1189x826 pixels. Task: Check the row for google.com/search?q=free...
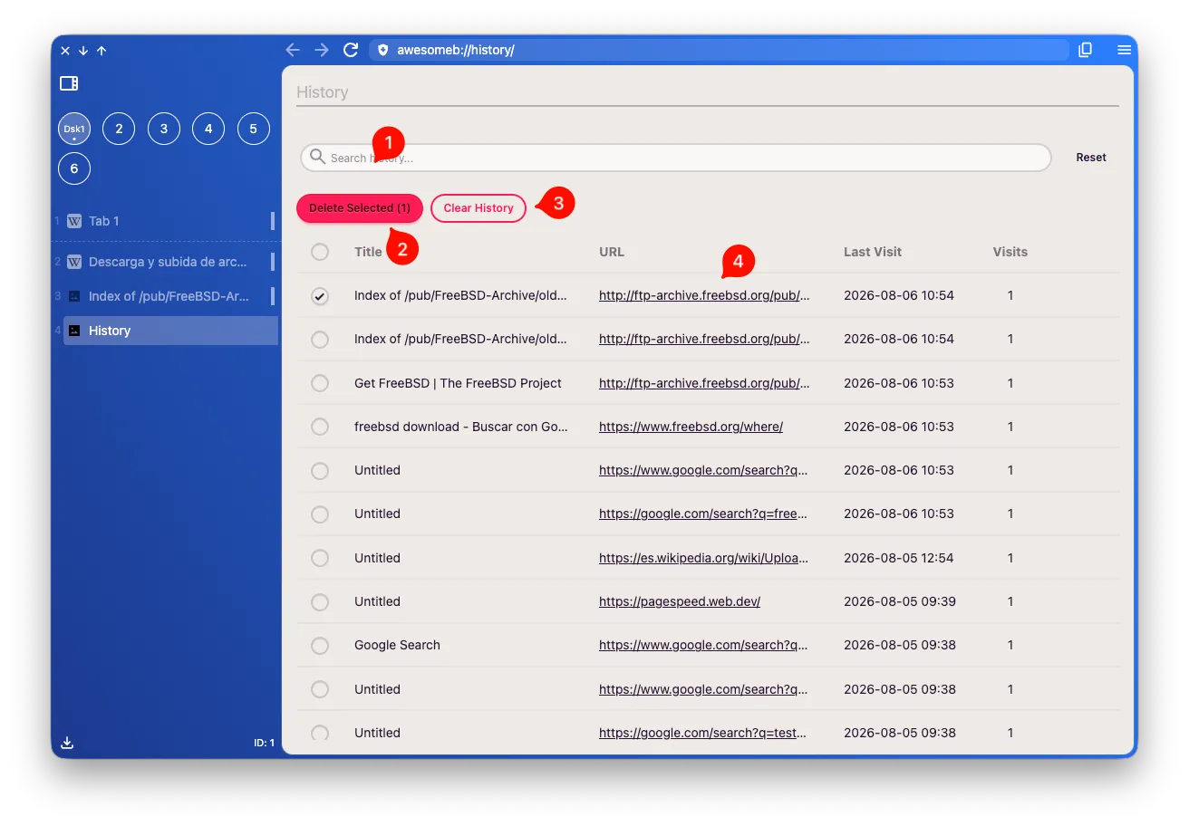click(x=320, y=514)
